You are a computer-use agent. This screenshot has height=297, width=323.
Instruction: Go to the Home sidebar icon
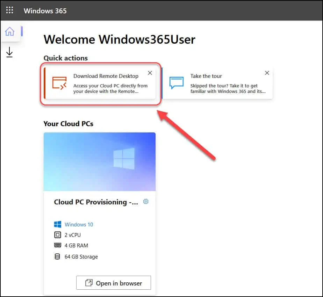coord(10,31)
